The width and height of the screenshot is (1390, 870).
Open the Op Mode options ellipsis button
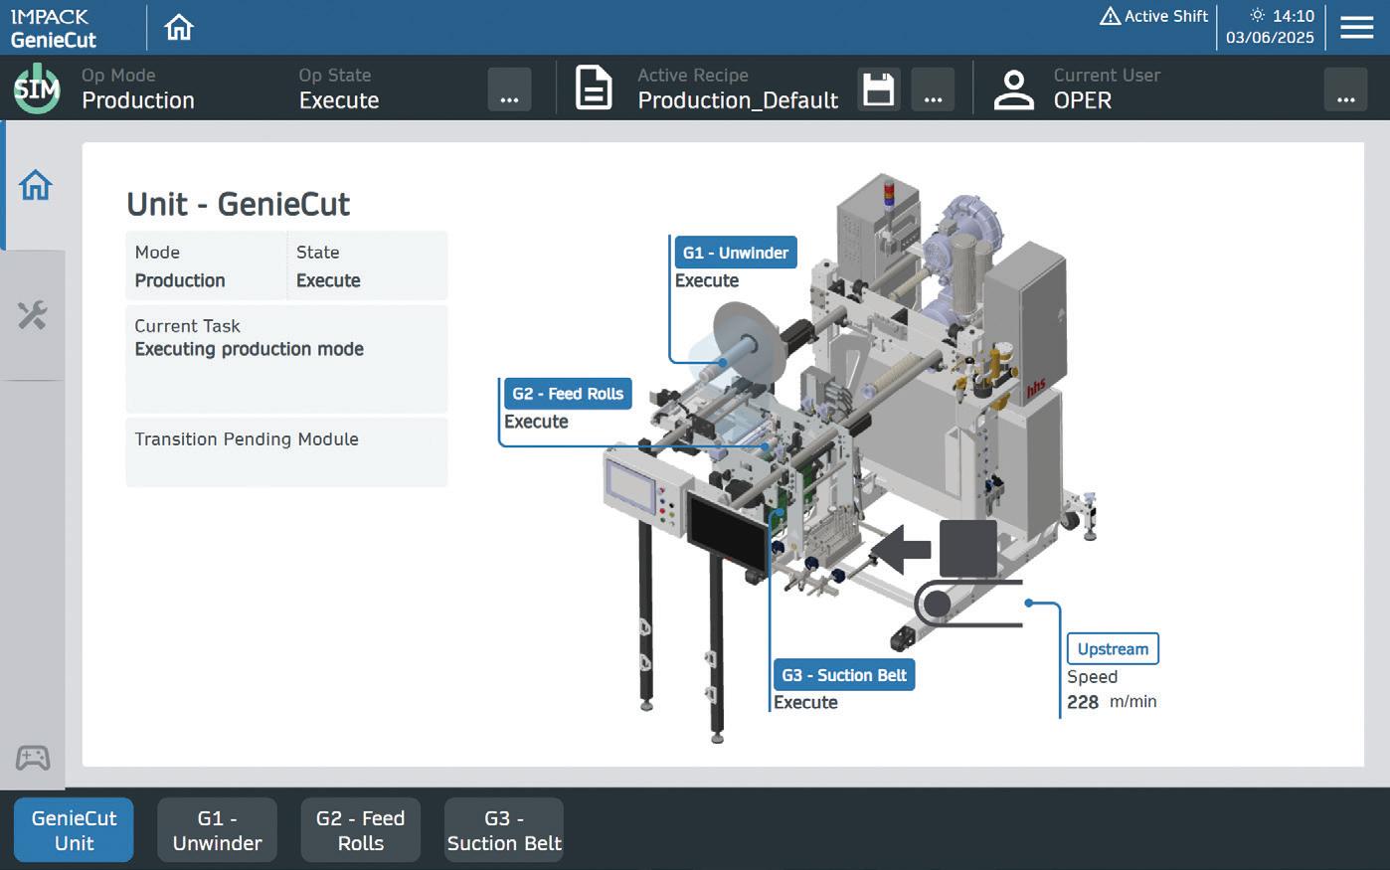(509, 89)
